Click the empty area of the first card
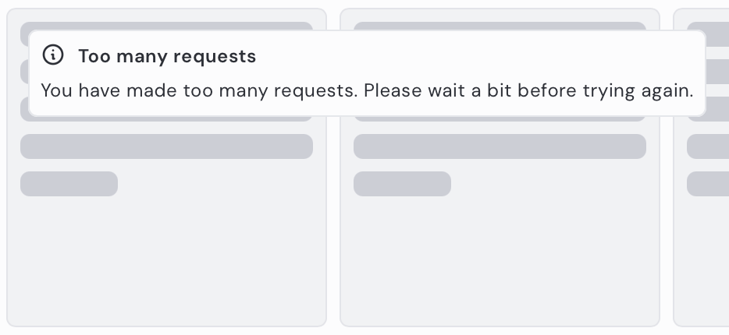Viewport: 729px width, 335px height. (x=166, y=260)
